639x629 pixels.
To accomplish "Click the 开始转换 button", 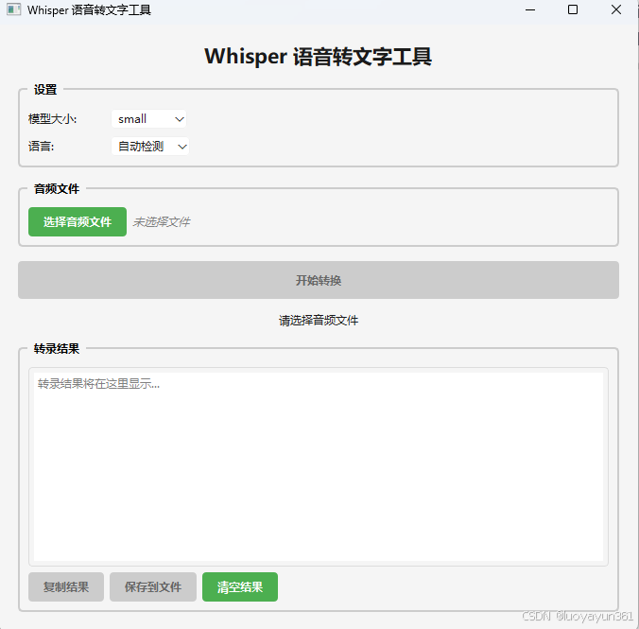I will point(319,280).
